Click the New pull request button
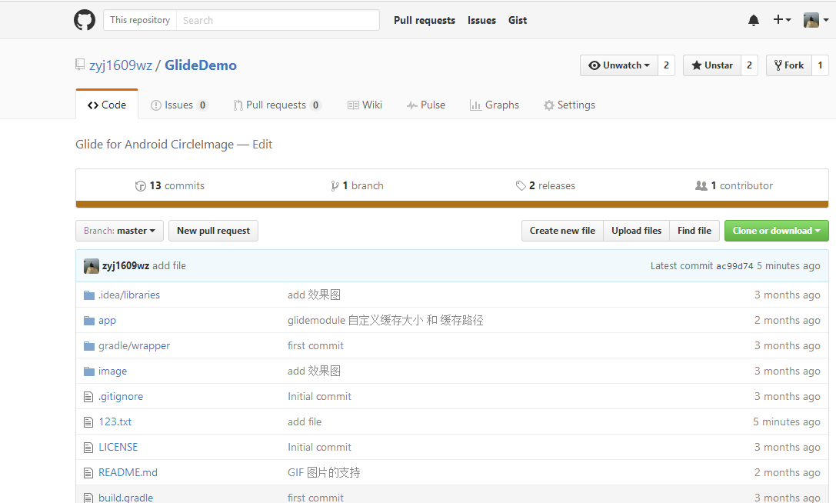 [213, 231]
